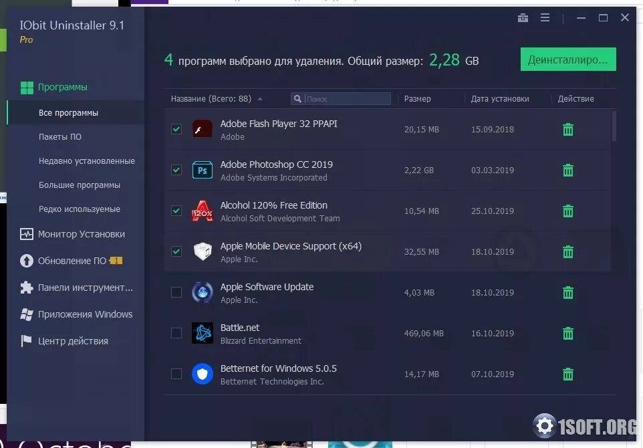Click 'Apple Software Update' program name
Screen dimensions: 643x448
(x=267, y=287)
